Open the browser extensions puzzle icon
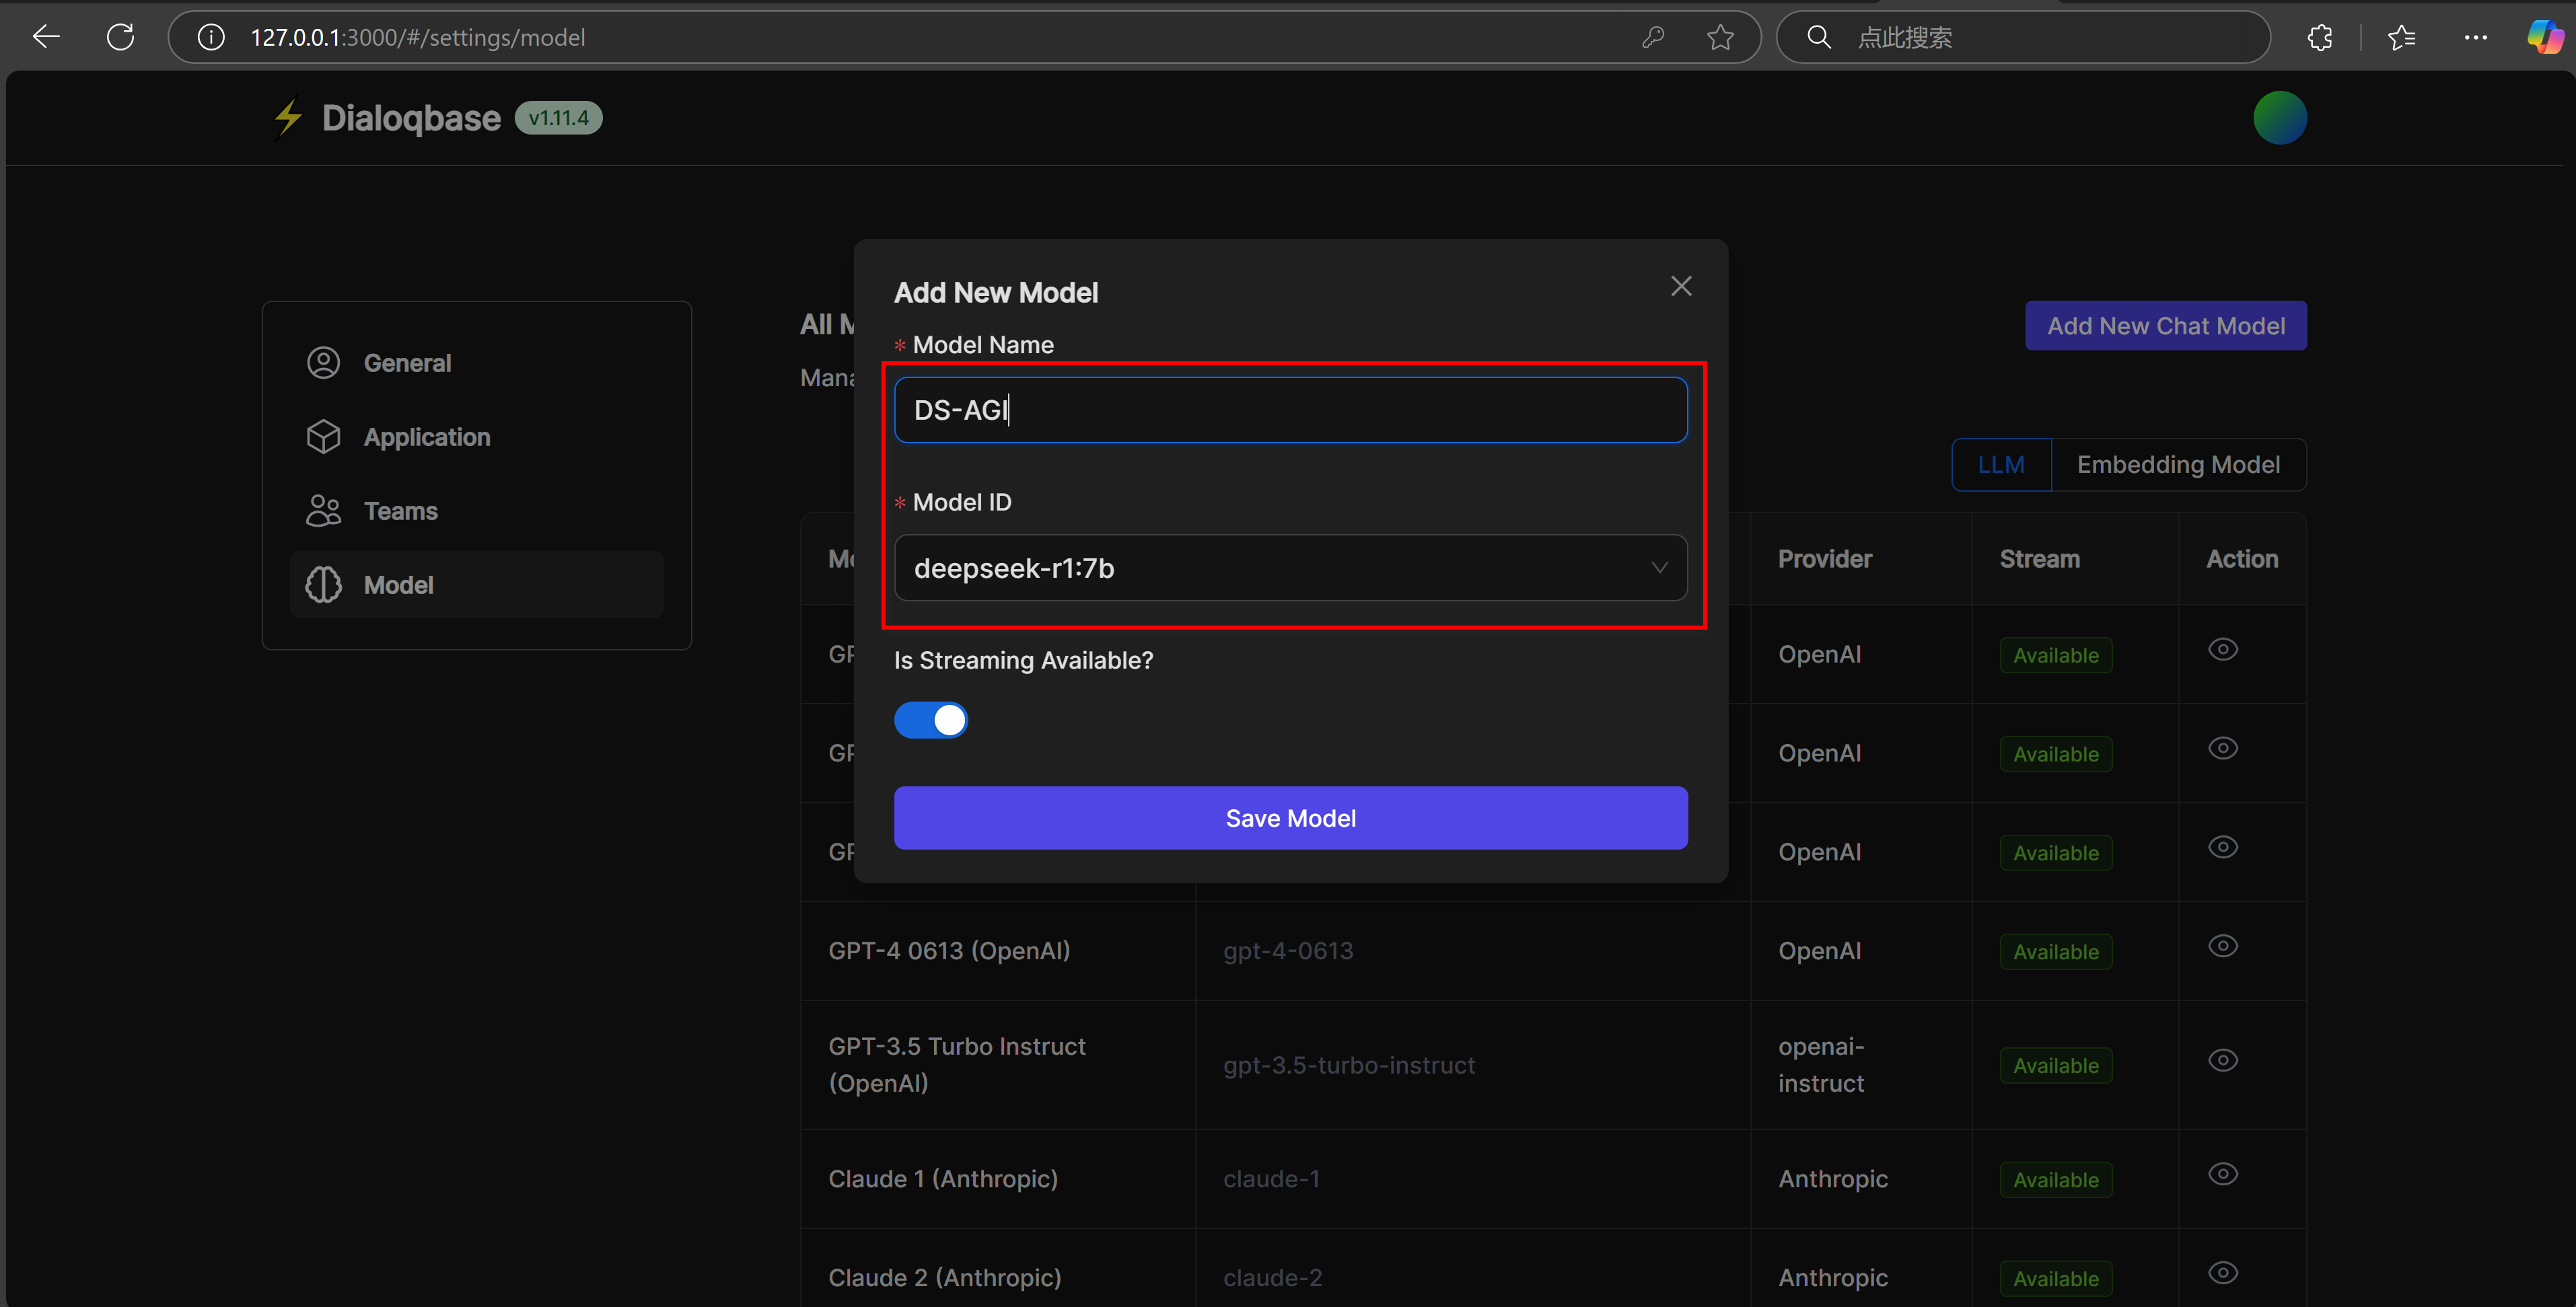2576x1307 pixels. (x=2320, y=37)
